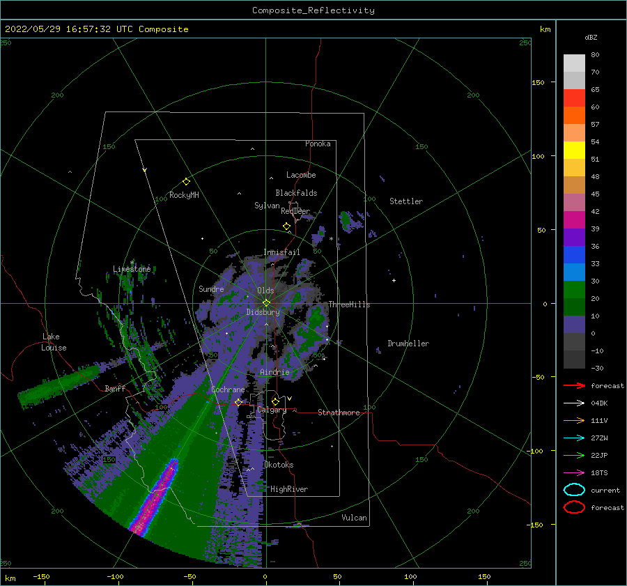
Task: Click the Drumheller label
Action: tap(408, 344)
